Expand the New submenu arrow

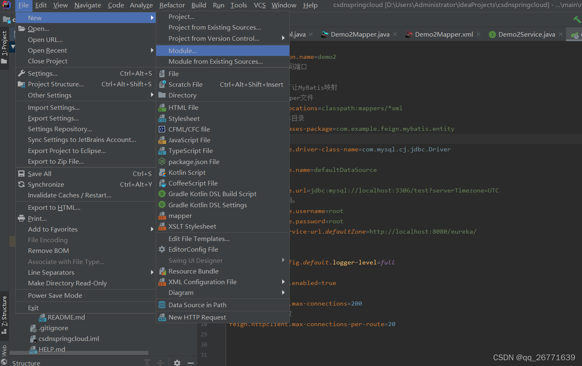click(x=152, y=18)
